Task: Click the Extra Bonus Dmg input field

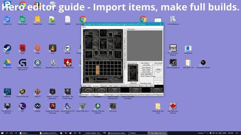Action: [x=158, y=83]
